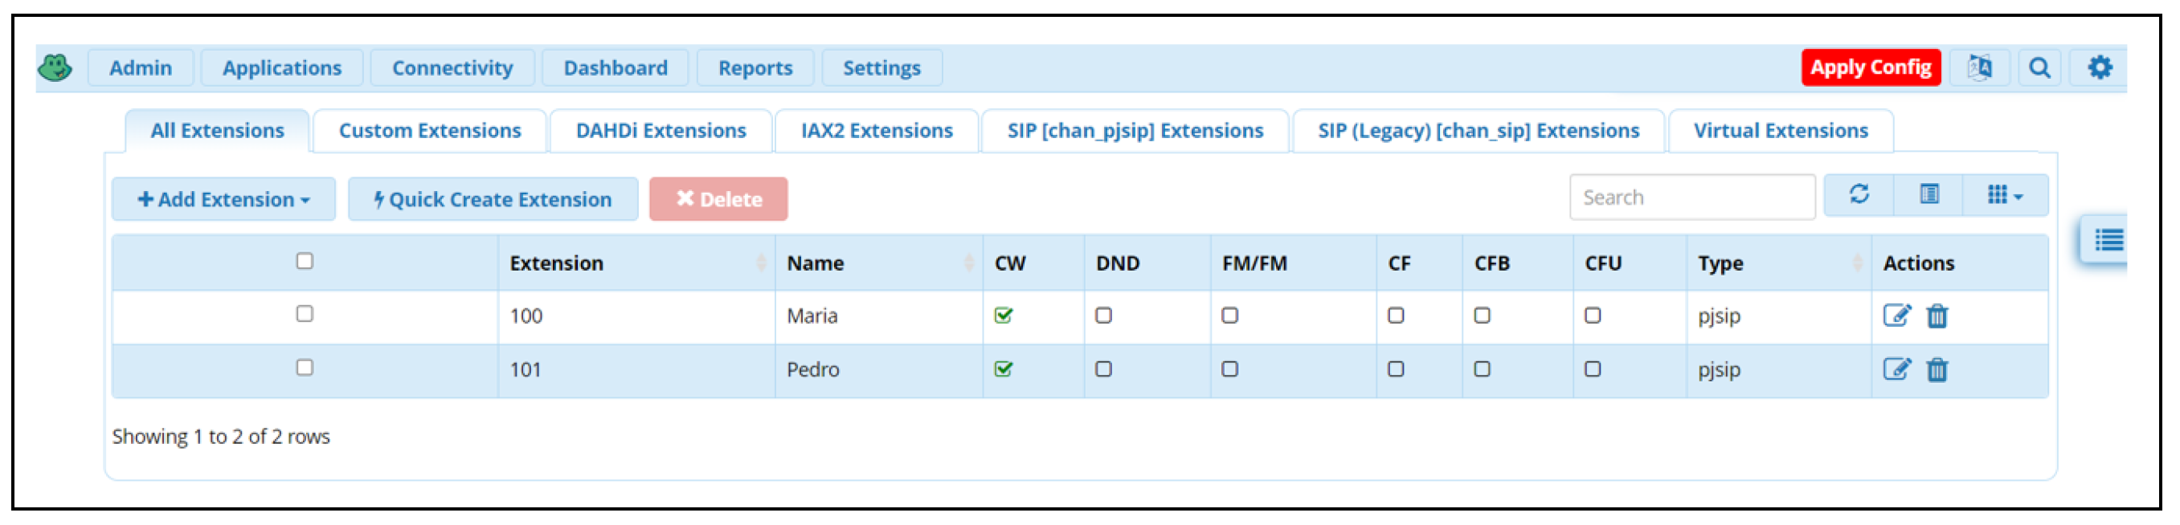Viewport: 2180px width, 525px height.
Task: Expand the Add Extension dropdown
Action: coord(224,200)
